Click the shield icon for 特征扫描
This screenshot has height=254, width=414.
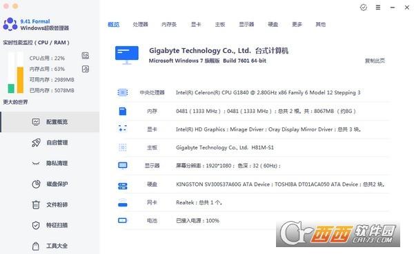pyautogui.click(x=36, y=225)
